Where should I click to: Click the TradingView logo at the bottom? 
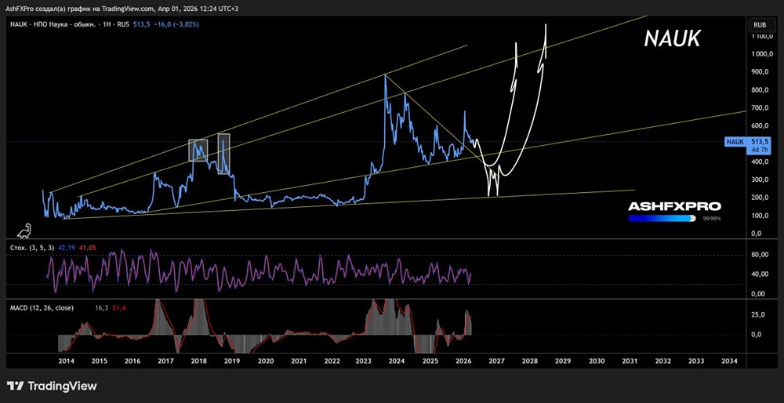[52, 386]
